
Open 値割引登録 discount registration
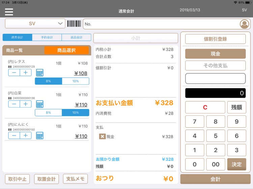[216, 39]
